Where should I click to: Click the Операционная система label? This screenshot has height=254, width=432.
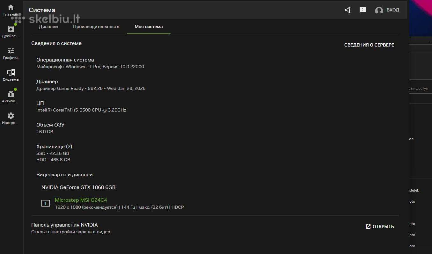point(65,60)
